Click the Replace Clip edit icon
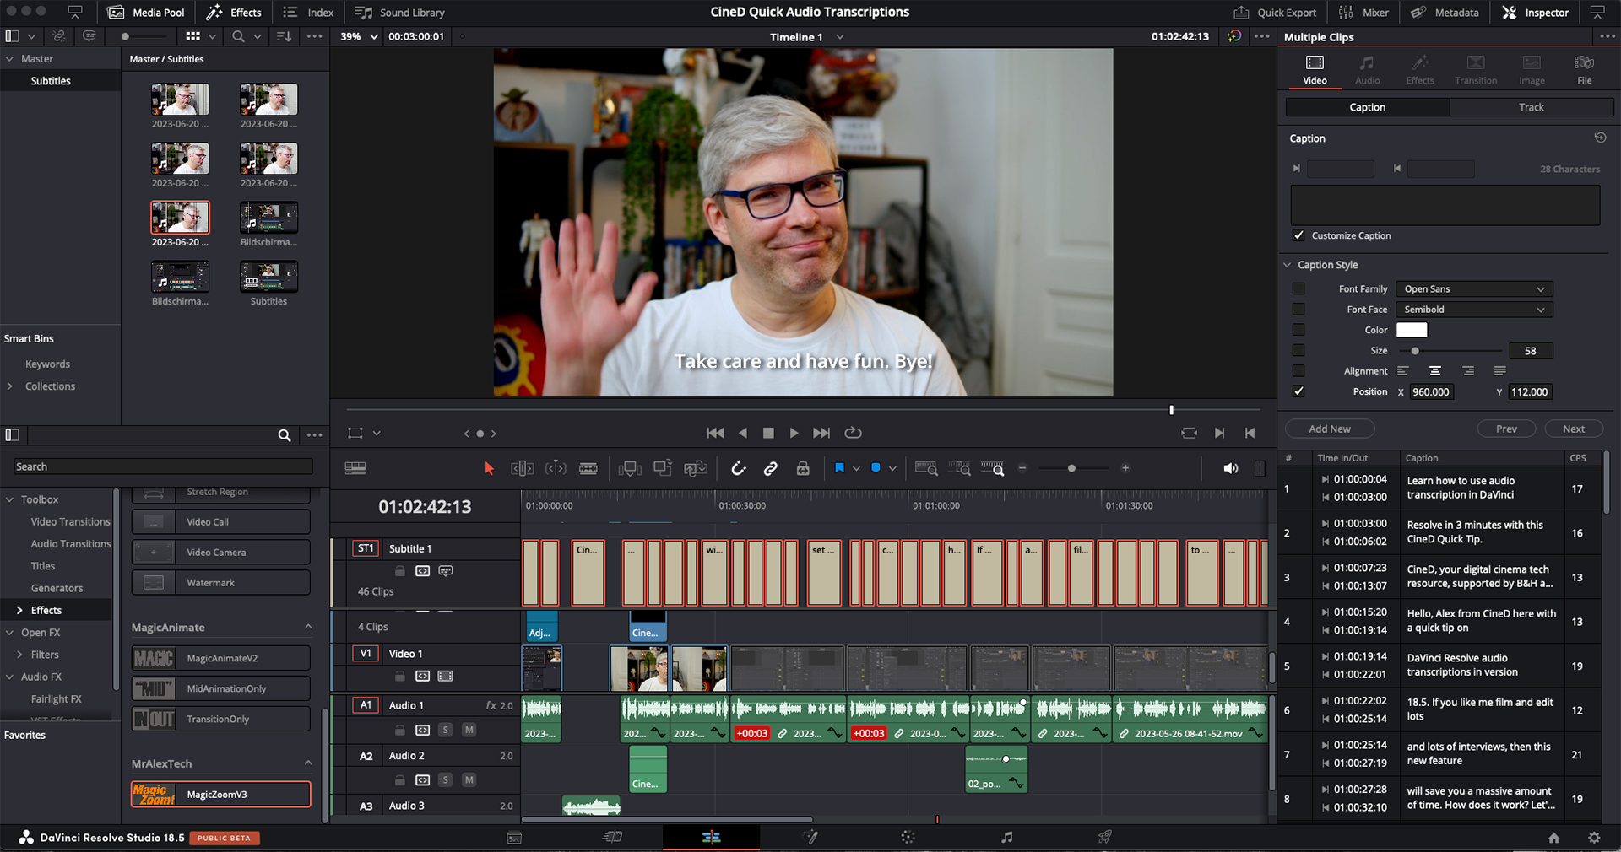 [696, 468]
